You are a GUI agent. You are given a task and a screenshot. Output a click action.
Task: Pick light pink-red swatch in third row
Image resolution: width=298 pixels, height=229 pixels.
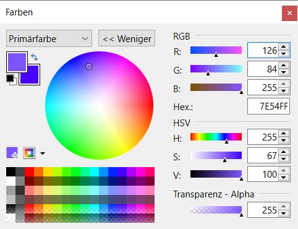point(29,191)
